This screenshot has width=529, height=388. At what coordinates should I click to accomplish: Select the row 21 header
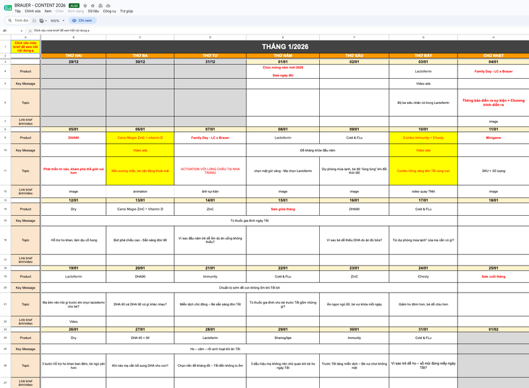tap(5, 305)
